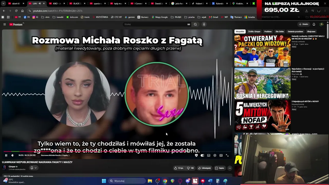Viewport: 329px width, 185px height.
Task: Dislike the video (180)
Action: (x=190, y=168)
